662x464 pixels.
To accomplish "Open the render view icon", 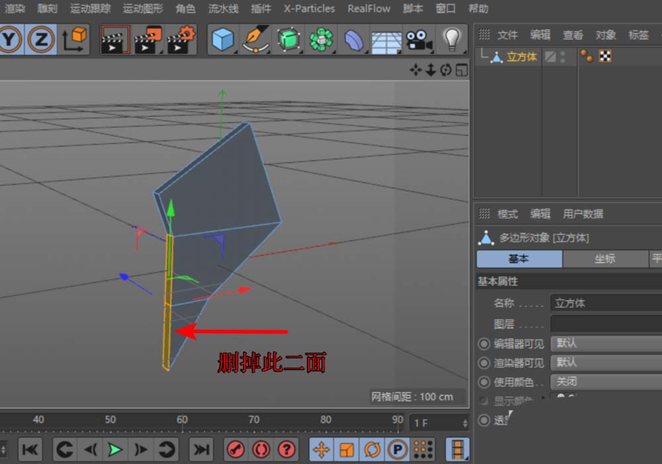I will click(x=115, y=40).
